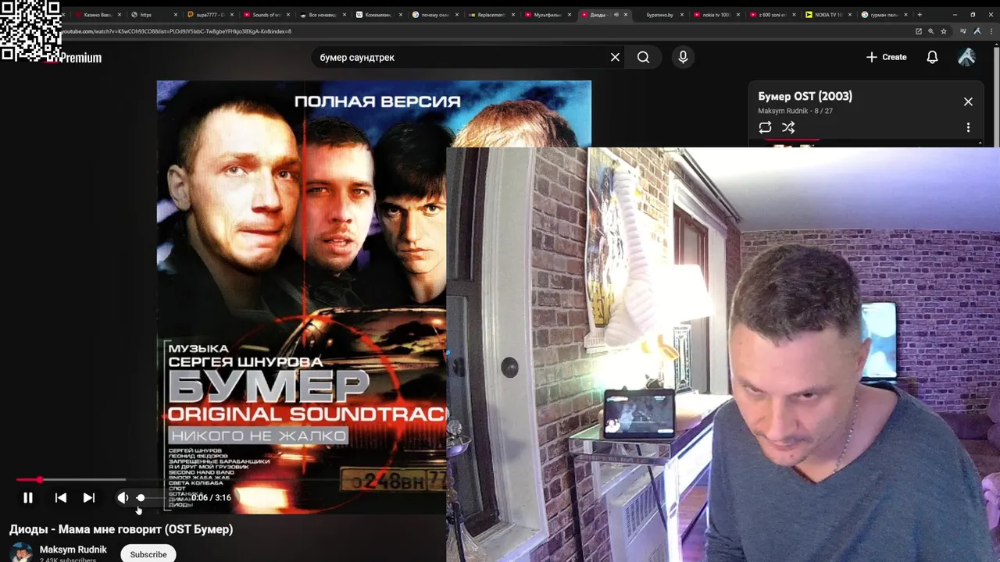The height and width of the screenshot is (562, 1000).
Task: Click the video player album artwork
Action: pos(301,297)
